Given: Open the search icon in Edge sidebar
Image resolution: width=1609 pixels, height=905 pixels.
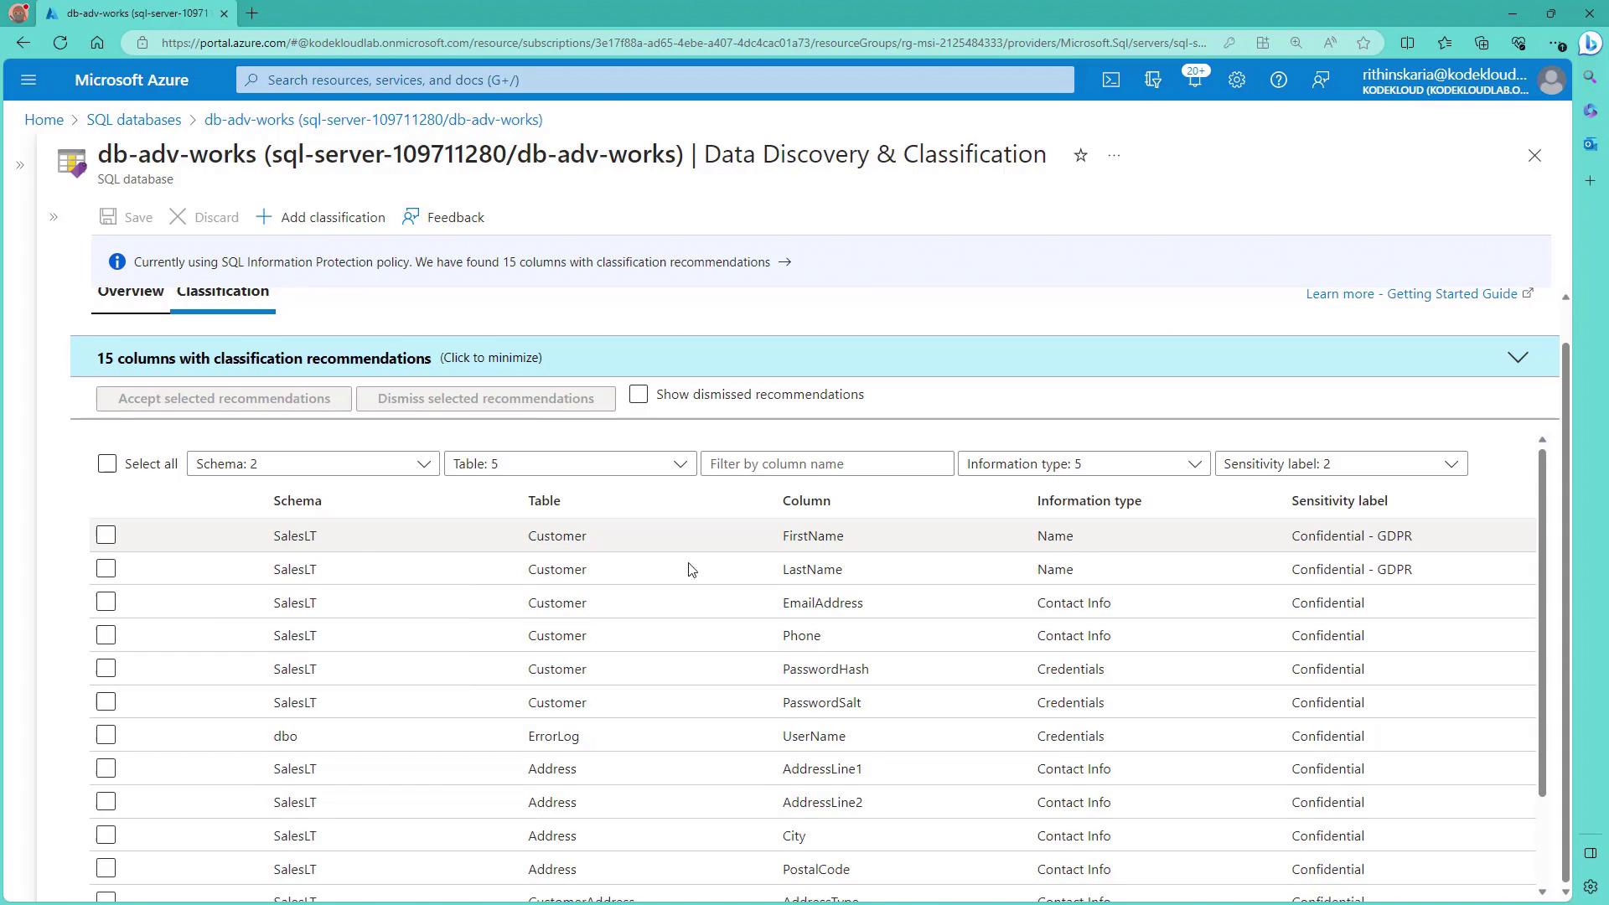Looking at the screenshot, I should (x=1590, y=77).
